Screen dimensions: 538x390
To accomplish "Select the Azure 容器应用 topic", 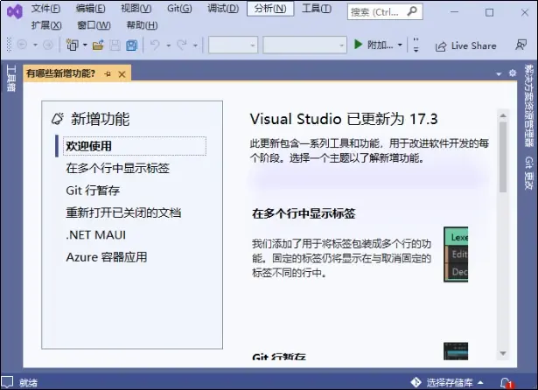I will pos(107,257).
